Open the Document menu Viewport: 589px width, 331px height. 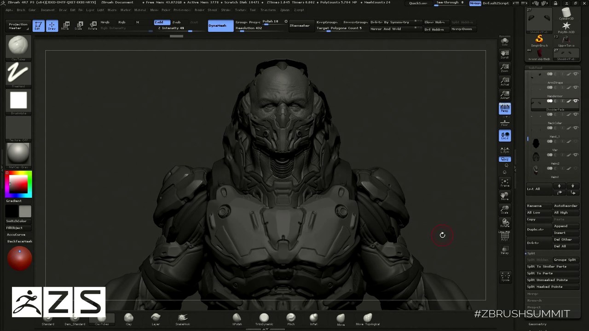pos(47,10)
